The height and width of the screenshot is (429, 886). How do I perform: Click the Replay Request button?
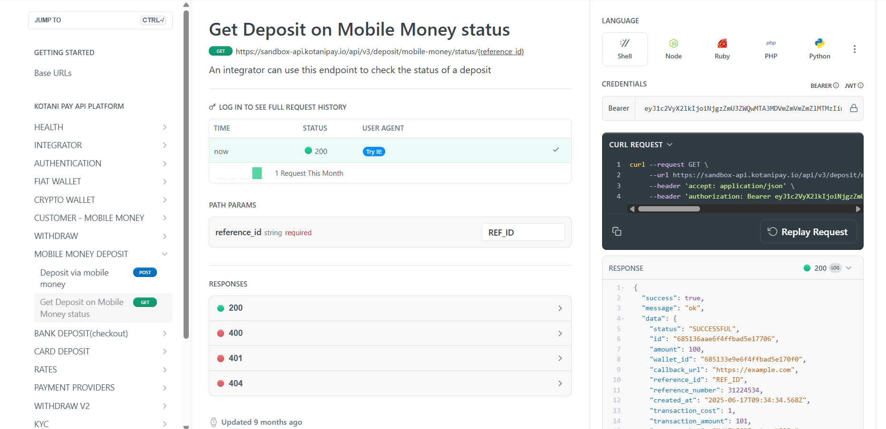(808, 231)
